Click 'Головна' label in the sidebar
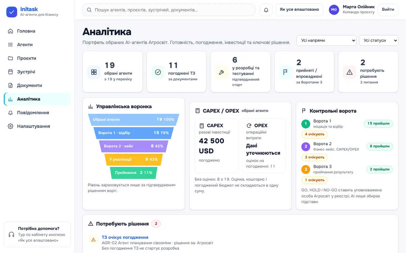Image resolution: width=406 pixels, height=253 pixels. [26, 31]
